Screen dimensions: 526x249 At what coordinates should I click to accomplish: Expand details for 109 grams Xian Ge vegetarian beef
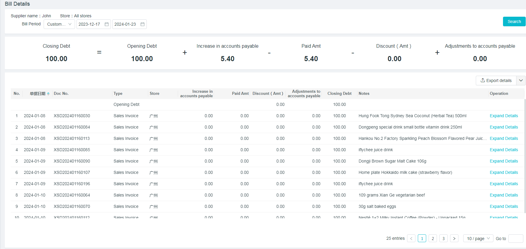[x=504, y=195]
